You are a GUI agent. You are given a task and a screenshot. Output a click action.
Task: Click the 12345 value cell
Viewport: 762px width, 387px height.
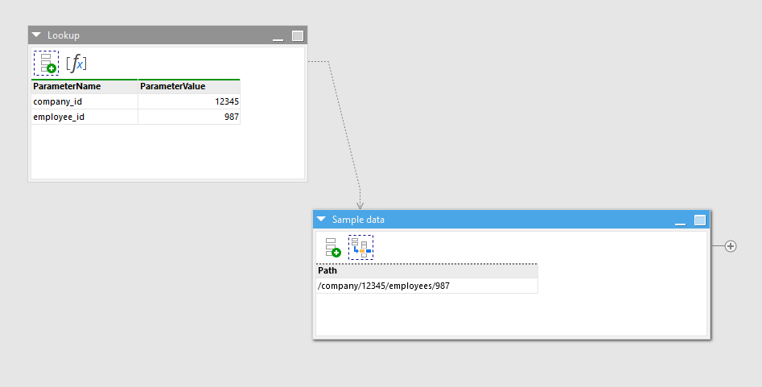tap(188, 101)
